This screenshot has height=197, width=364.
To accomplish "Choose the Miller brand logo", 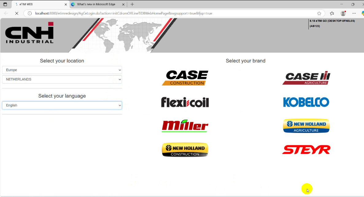I will point(185,126).
